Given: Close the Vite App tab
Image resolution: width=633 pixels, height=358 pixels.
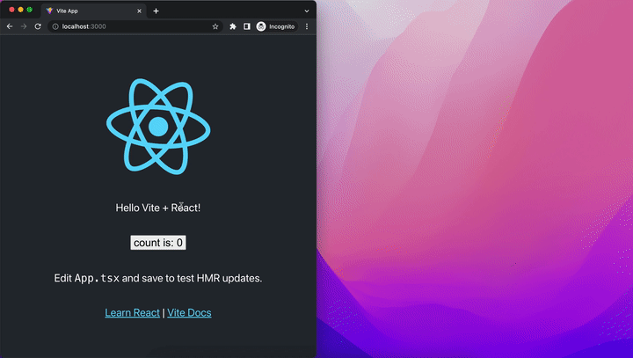Looking at the screenshot, I should [x=139, y=11].
